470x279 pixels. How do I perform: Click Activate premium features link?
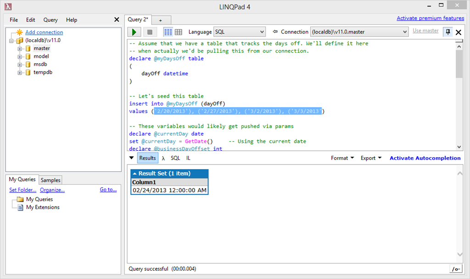click(431, 18)
